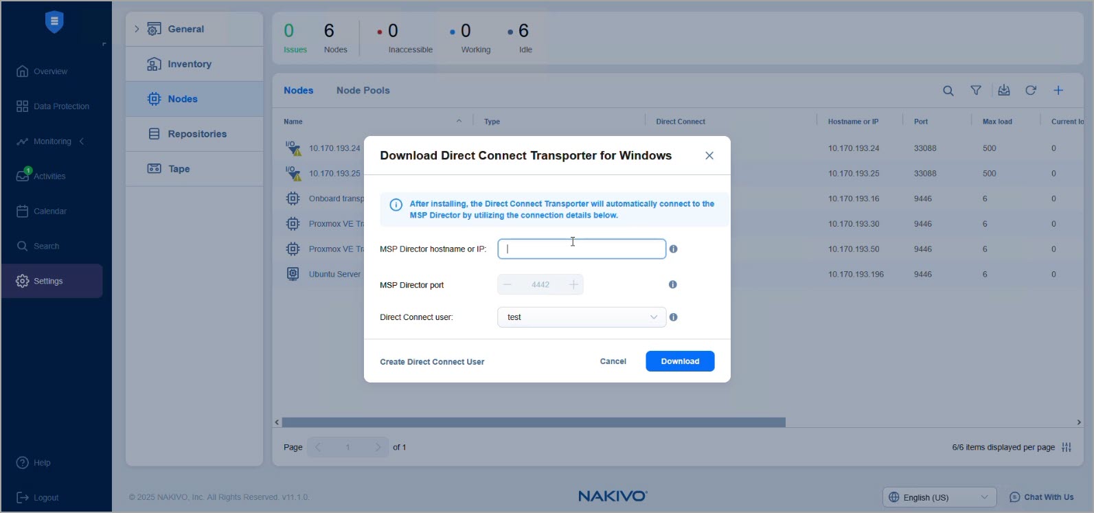This screenshot has height=513, width=1094.
Task: Click the 10.170.193.25 node icon
Action: click(x=293, y=173)
